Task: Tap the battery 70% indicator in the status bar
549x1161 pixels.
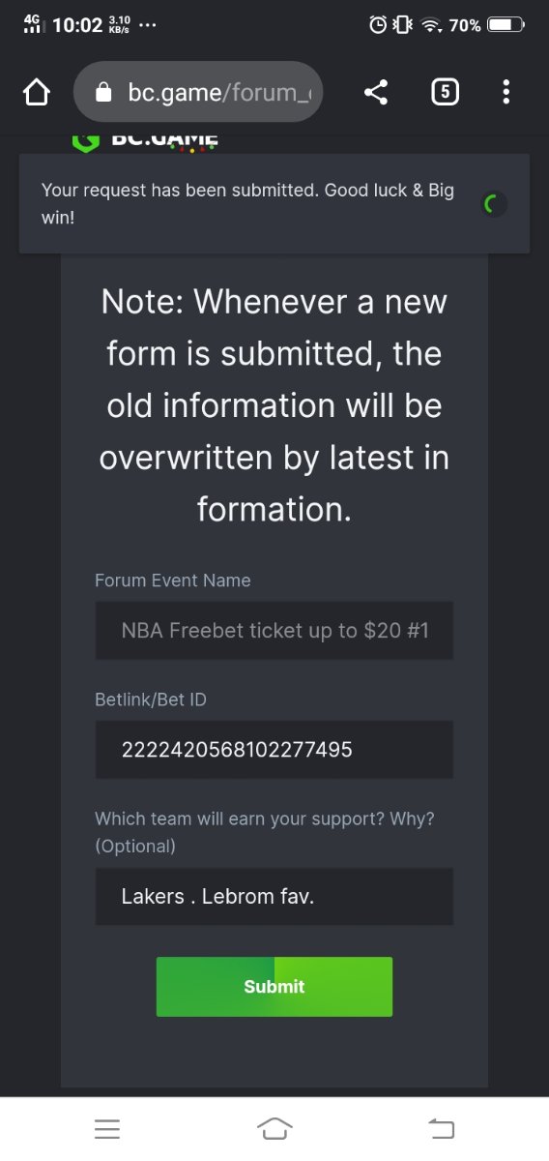Action: [487, 25]
